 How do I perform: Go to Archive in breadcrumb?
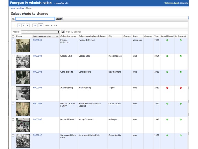[21, 8]
